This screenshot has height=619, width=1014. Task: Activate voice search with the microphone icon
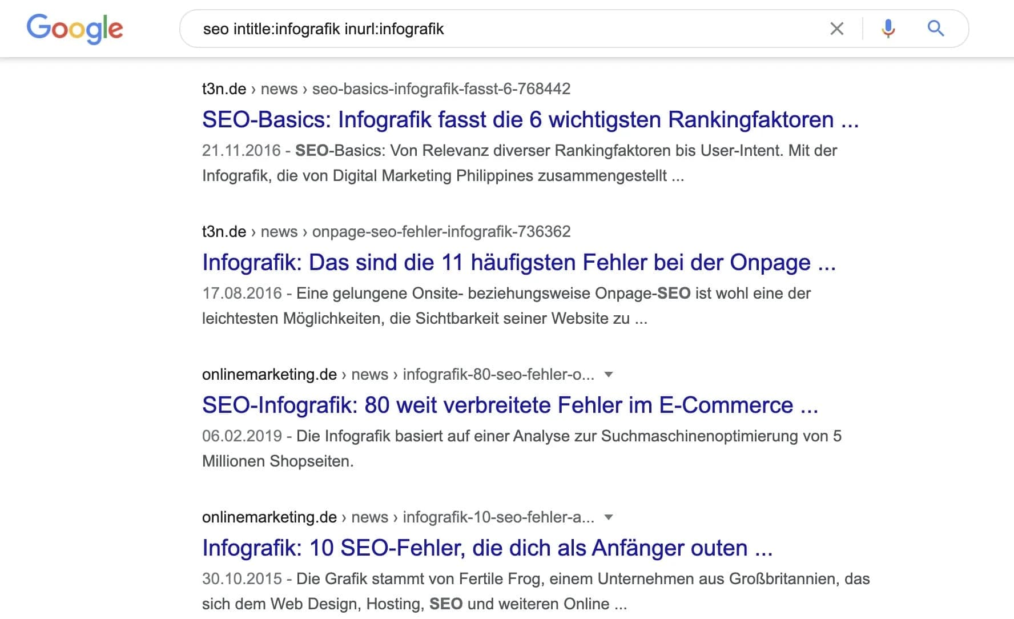pyautogui.click(x=887, y=28)
